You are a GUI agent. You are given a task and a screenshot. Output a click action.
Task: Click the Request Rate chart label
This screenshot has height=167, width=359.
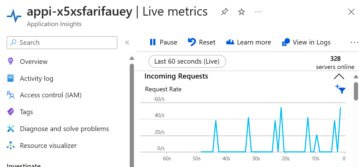point(163,89)
